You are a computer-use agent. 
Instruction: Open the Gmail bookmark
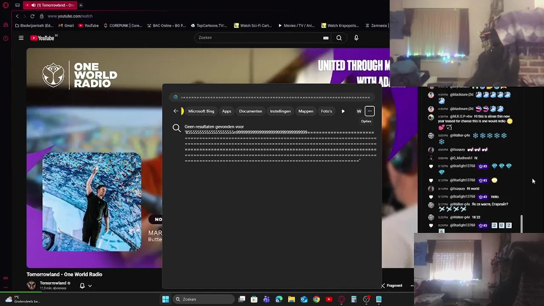click(x=65, y=25)
